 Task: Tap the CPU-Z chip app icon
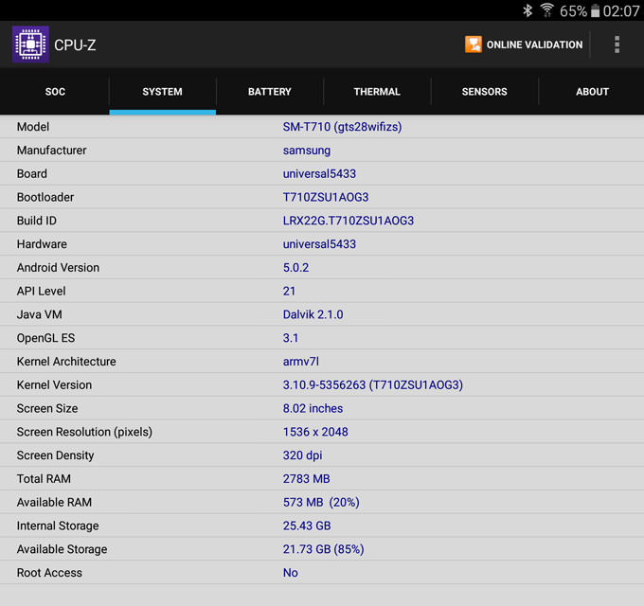(30, 45)
